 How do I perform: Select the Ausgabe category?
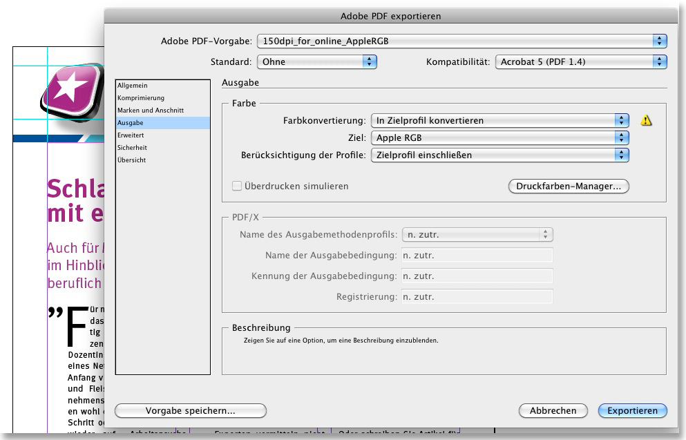point(163,123)
